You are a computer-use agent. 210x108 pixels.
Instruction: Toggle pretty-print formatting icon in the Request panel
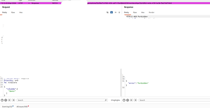click(112, 13)
